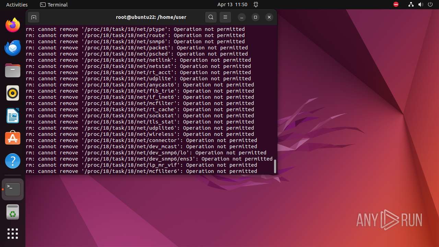Click the line containing '/net/anycast6'
The height and width of the screenshot is (247, 439).
click(140, 85)
